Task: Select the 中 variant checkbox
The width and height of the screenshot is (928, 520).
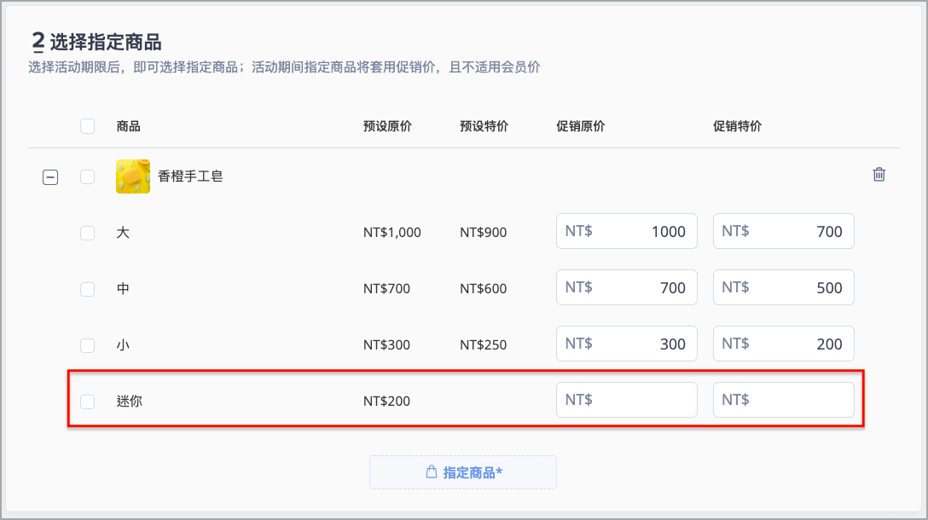Action: (88, 289)
